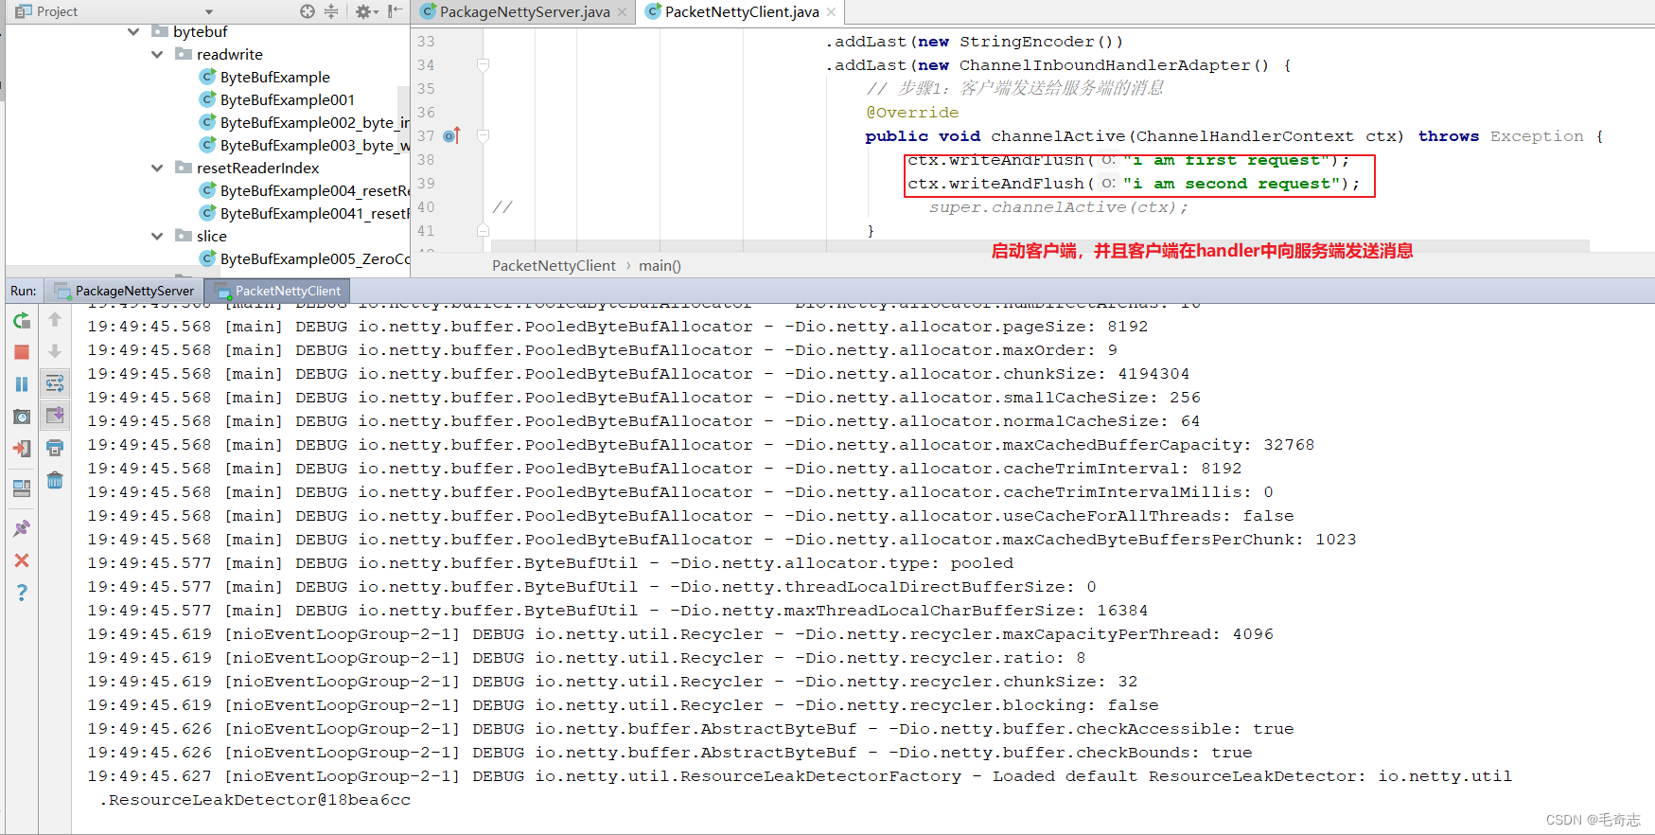The image size is (1655, 835).
Task: Click the Up the stack trace arrow
Action: (55, 320)
